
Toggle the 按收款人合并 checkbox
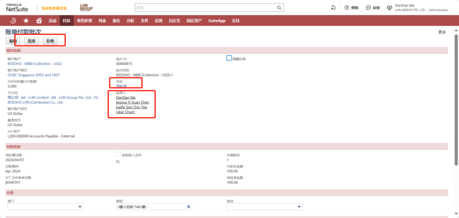coord(118,154)
